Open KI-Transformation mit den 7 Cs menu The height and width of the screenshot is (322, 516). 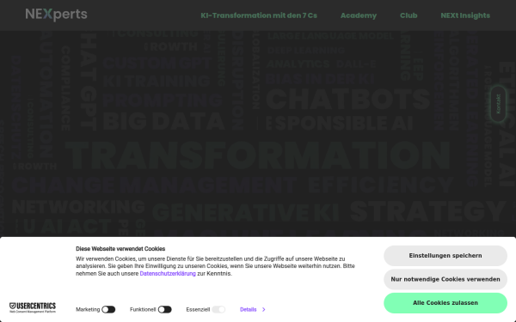click(259, 15)
